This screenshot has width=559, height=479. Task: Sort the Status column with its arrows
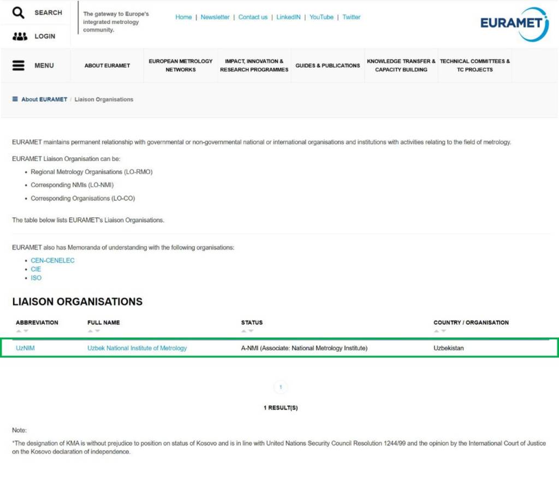click(247, 331)
